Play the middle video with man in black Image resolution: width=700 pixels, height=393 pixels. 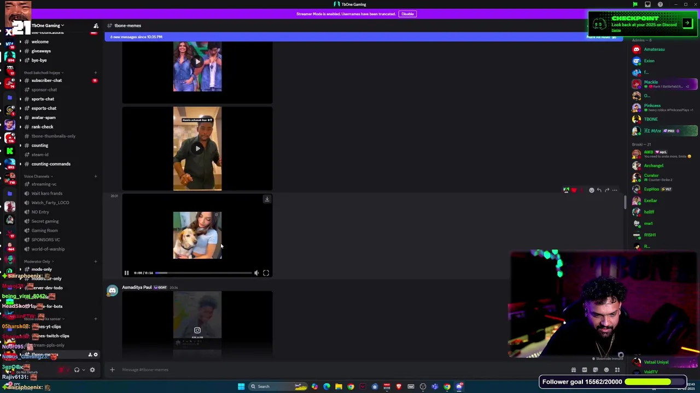click(x=197, y=148)
